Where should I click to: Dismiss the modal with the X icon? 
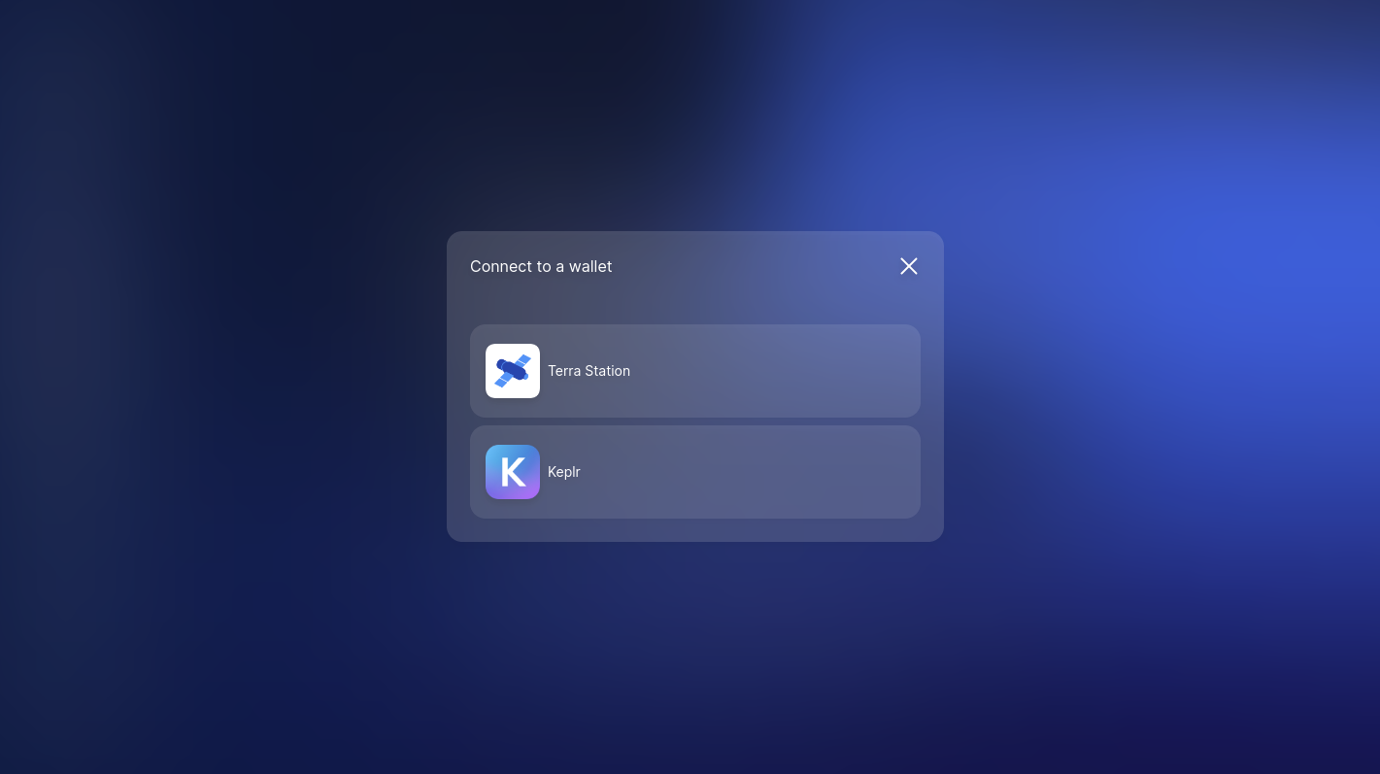[x=909, y=266]
